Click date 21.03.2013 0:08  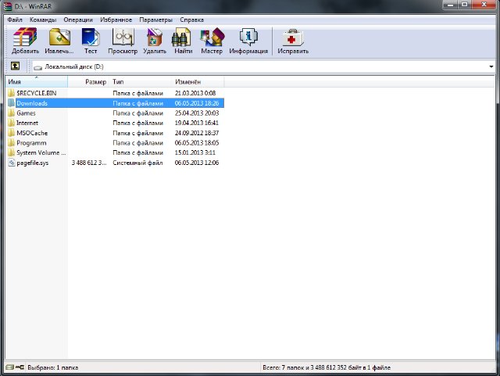pyautogui.click(x=195, y=93)
